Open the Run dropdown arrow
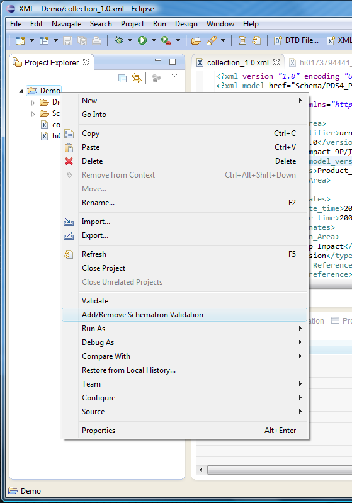 pos(154,40)
